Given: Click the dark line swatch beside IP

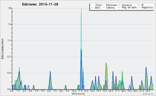Looking at the screenshot, I should [x=139, y=5].
